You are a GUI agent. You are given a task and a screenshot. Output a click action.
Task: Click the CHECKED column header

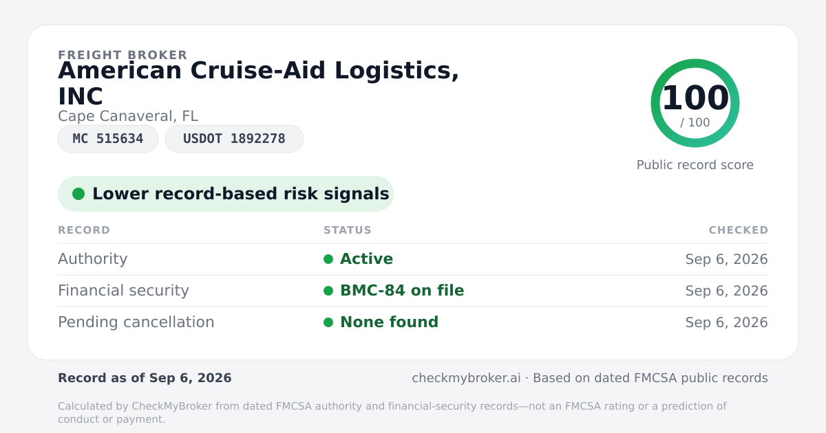739,230
